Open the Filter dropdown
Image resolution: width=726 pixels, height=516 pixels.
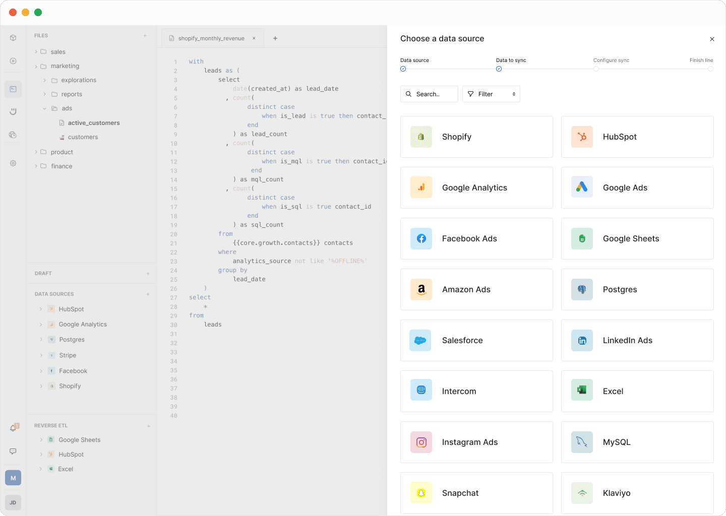491,94
